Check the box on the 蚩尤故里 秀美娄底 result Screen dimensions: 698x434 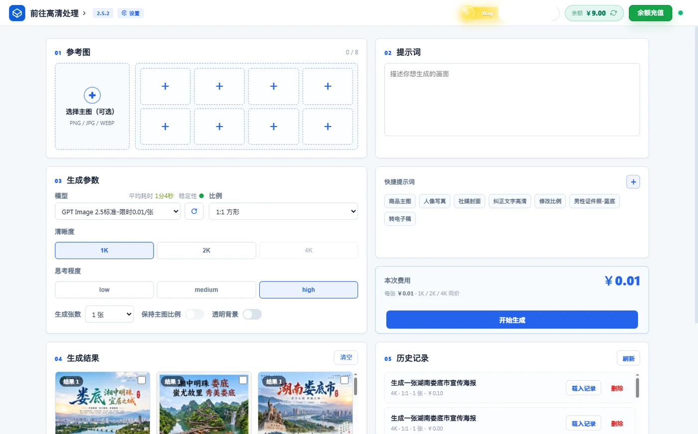click(x=243, y=380)
